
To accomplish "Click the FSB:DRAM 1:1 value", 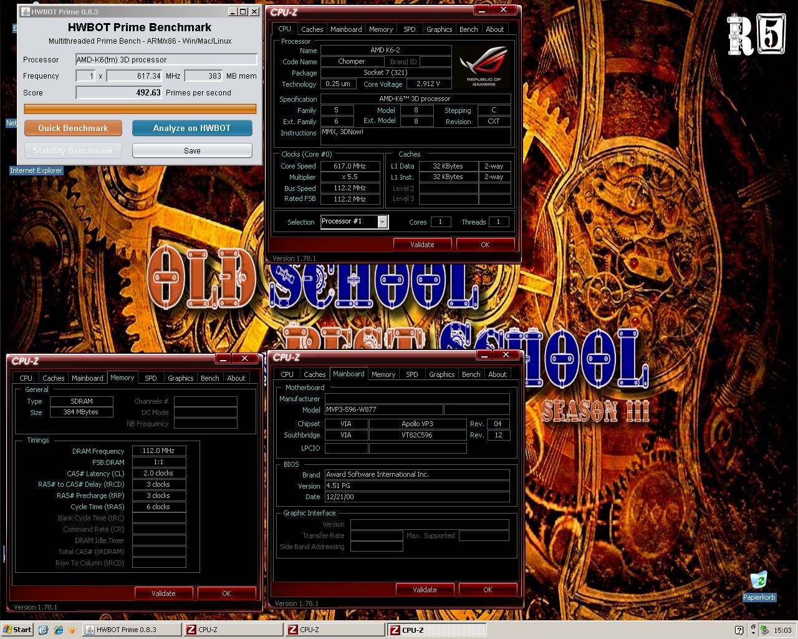I will click(159, 462).
